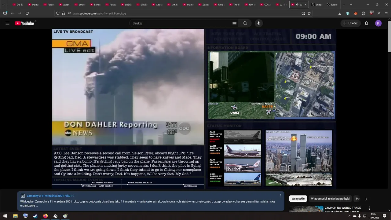The height and width of the screenshot is (220, 391).
Task: Switch to the Blind tab
Action: (x=95, y=5)
